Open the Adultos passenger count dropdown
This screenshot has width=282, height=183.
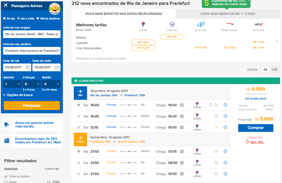12,84
